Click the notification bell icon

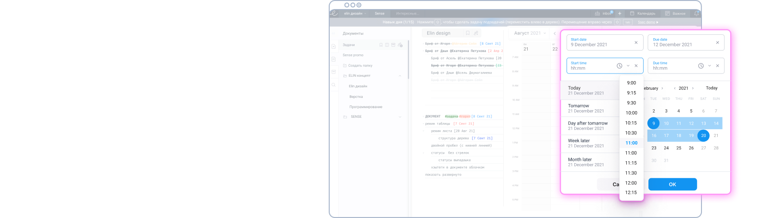click(x=696, y=13)
